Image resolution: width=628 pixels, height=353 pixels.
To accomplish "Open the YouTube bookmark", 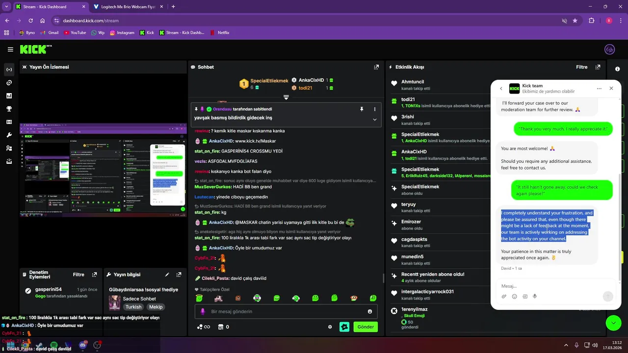I will coord(75,33).
